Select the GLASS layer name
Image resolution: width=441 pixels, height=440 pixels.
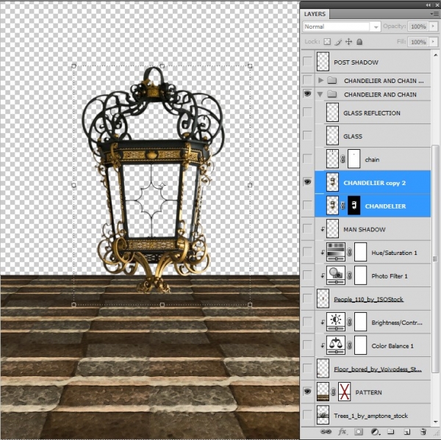click(x=353, y=137)
